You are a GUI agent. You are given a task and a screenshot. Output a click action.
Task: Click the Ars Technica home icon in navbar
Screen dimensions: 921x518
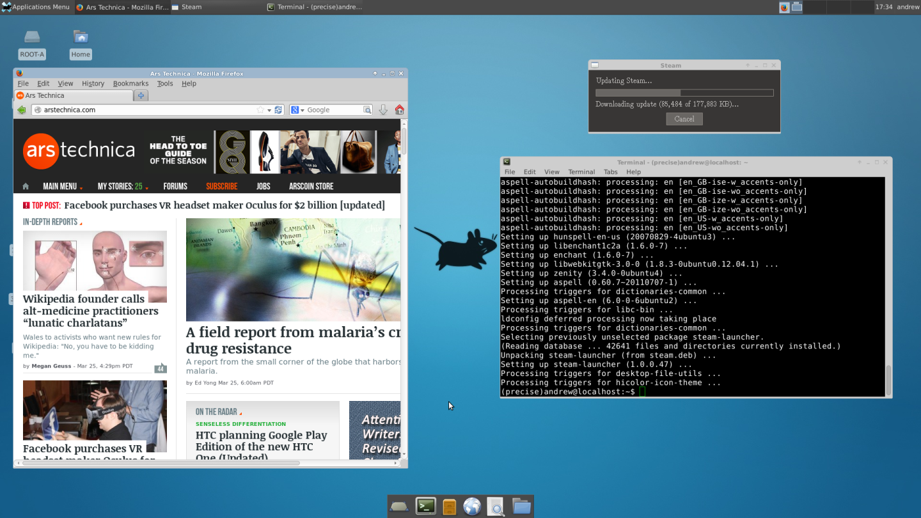coord(26,187)
